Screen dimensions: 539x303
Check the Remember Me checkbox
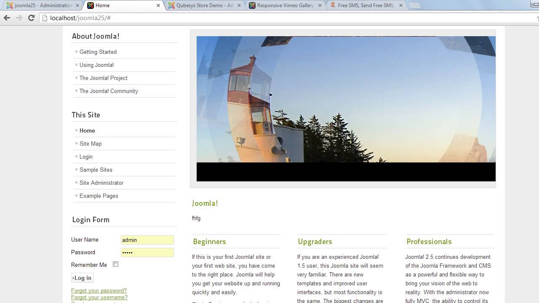[x=115, y=264]
